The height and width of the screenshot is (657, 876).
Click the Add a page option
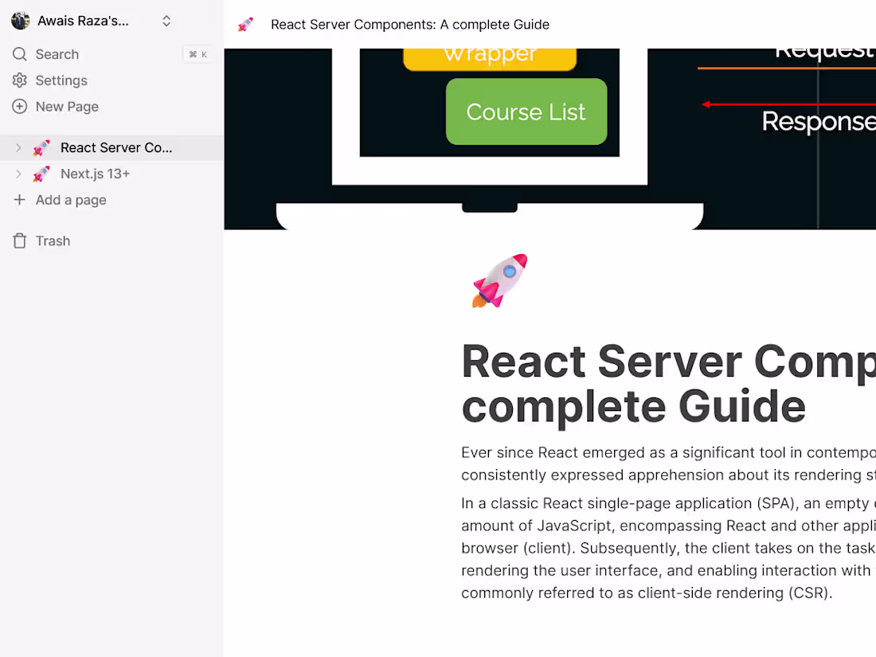pyautogui.click(x=68, y=200)
